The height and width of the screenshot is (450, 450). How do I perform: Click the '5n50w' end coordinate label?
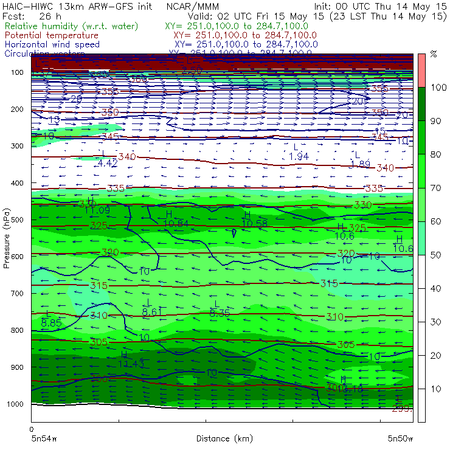click(400, 438)
